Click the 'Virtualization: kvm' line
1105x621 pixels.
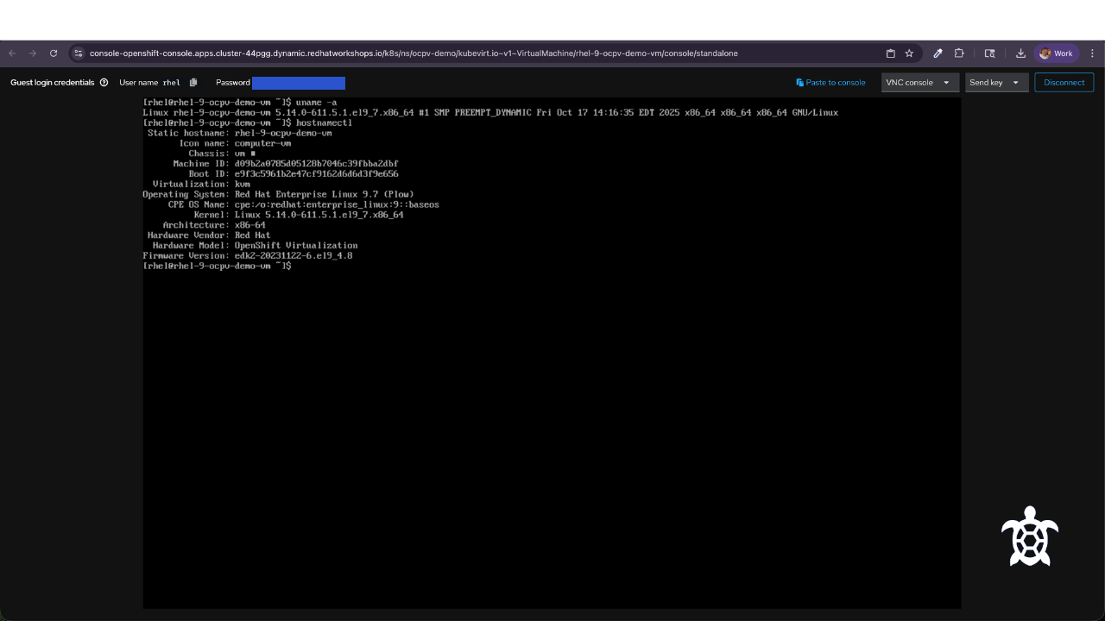pyautogui.click(x=201, y=184)
